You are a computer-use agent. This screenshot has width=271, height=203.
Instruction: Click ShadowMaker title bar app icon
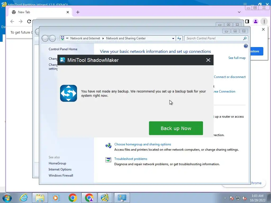pos(62,60)
